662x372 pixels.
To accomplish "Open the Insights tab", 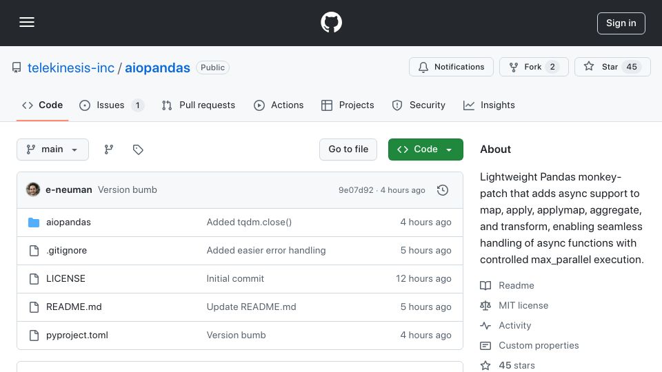I will pos(489,105).
